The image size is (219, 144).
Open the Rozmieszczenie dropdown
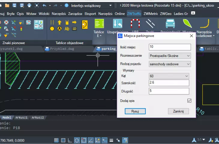[170, 56]
